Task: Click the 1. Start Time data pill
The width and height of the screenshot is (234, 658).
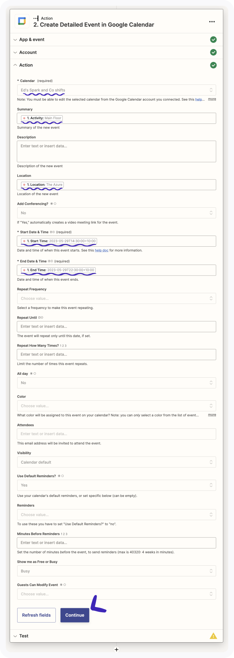Action: (59, 241)
